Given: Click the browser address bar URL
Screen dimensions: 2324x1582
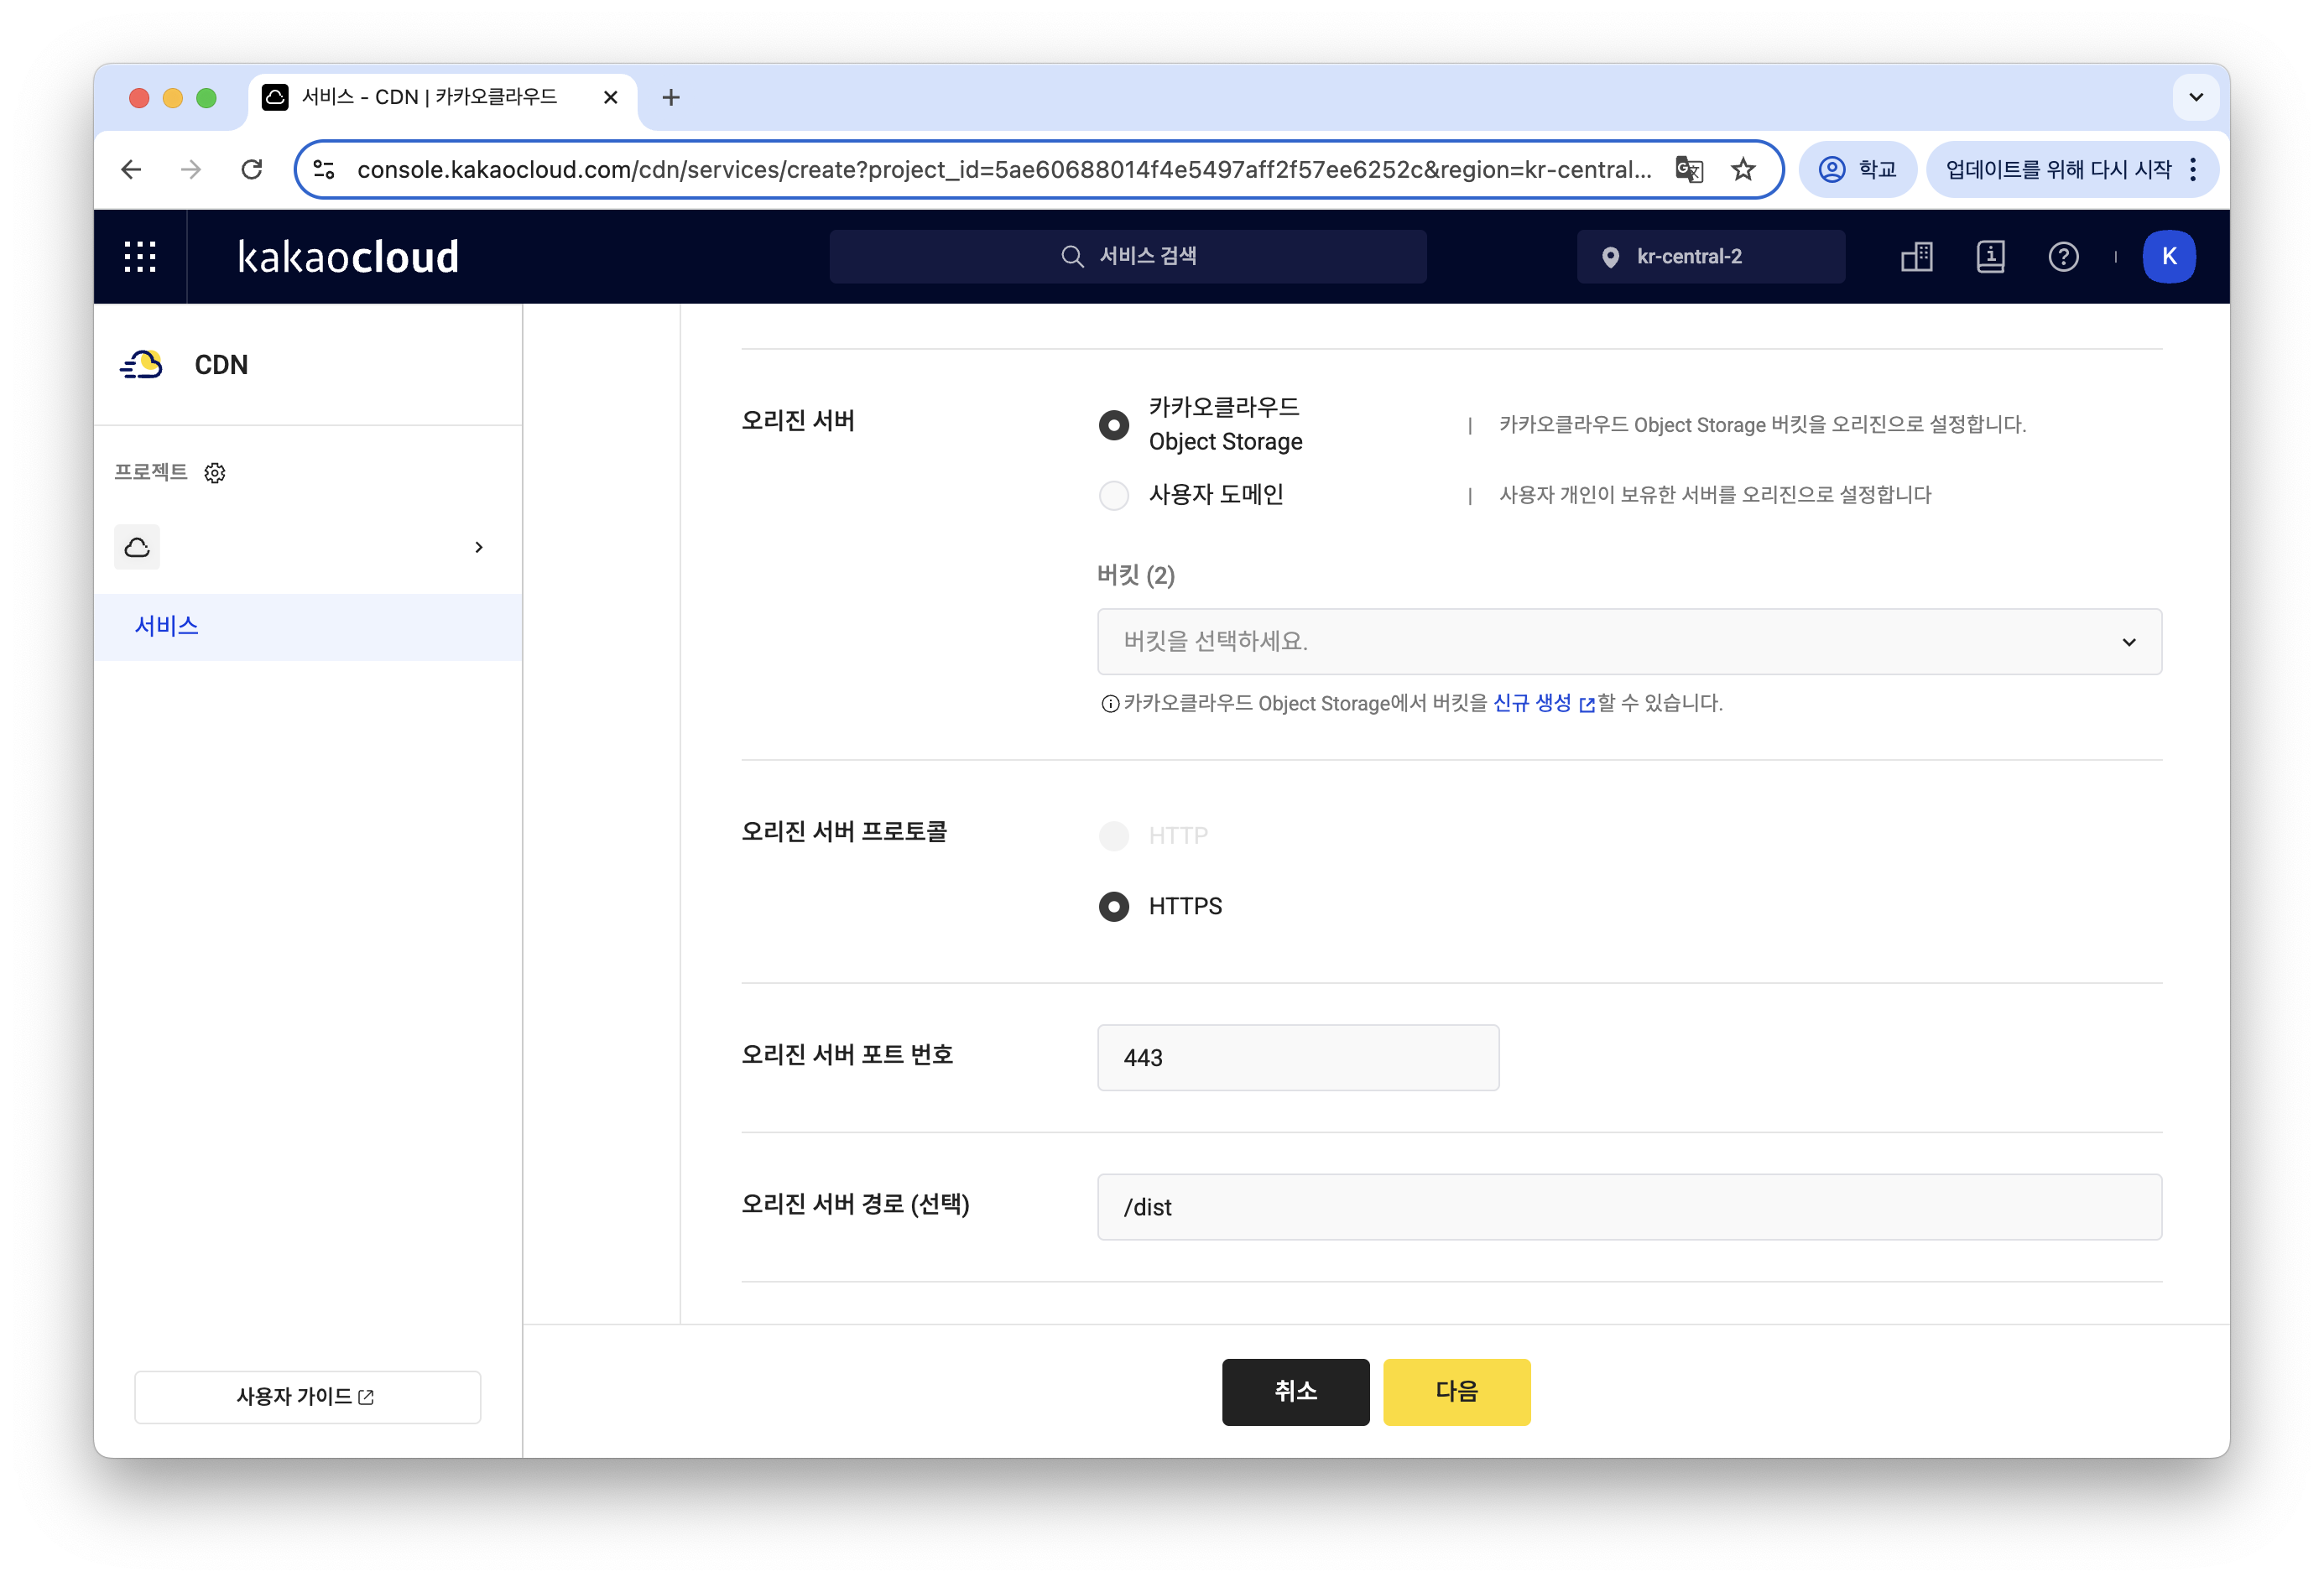Looking at the screenshot, I should click(1004, 170).
